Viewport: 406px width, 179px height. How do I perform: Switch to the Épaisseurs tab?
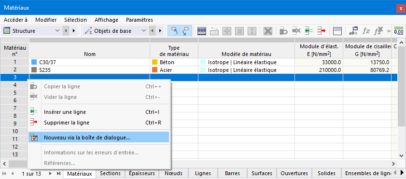point(142,173)
